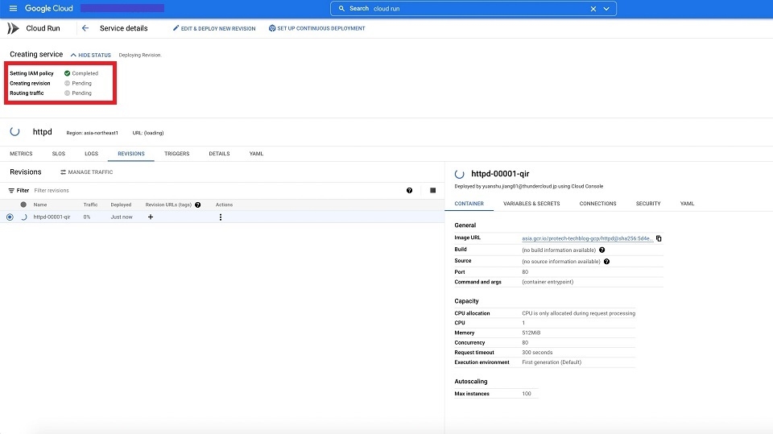Image resolution: width=773 pixels, height=434 pixels.
Task: Copy the Image URL with the copy icon
Action: (659, 238)
